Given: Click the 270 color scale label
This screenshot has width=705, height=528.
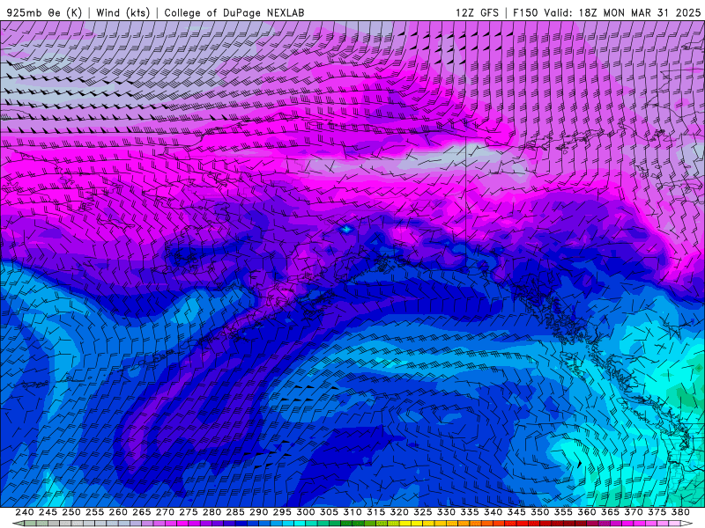Looking at the screenshot, I should tap(165, 512).
